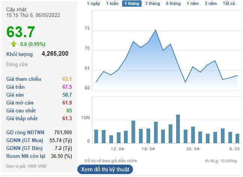Click the current price 63.7
Image resolution: width=243 pixels, height=177 pixels.
pos(21,32)
